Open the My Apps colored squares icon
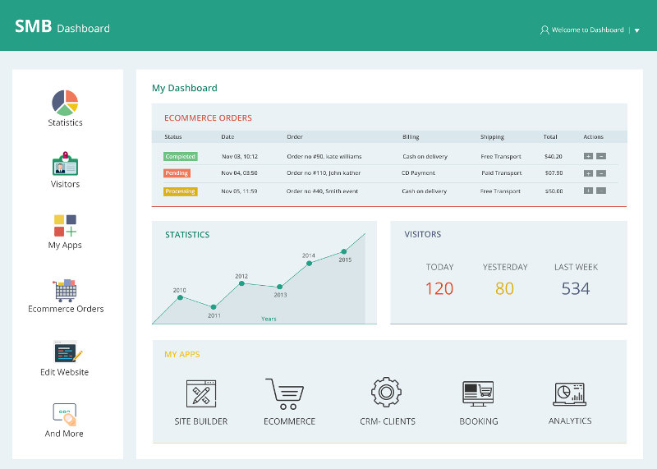This screenshot has height=469, width=657. click(65, 226)
